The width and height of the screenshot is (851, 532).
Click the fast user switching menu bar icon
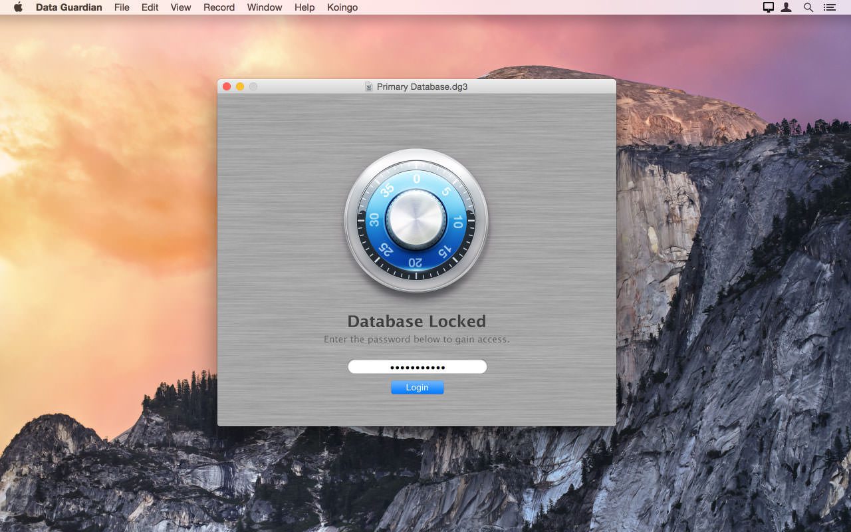[x=787, y=7]
